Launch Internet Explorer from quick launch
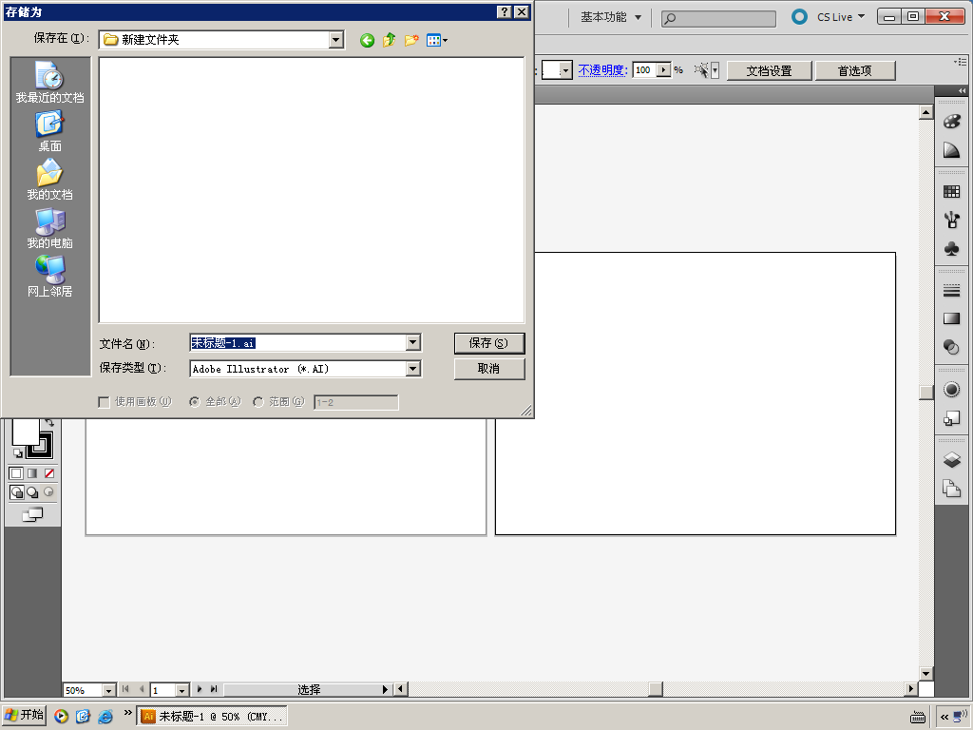Image resolution: width=973 pixels, height=730 pixels. point(105,717)
